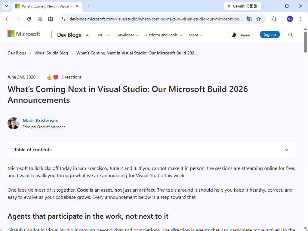Click the browser forward arrow
Image resolution: width=308 pixels, height=231 pixels.
[x=18, y=19]
